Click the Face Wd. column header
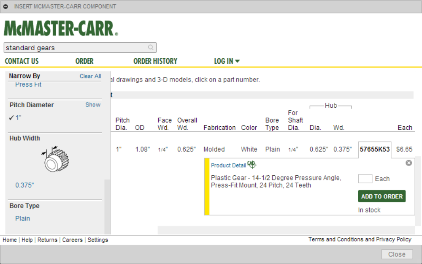This screenshot has width=422, height=264. tap(165, 124)
